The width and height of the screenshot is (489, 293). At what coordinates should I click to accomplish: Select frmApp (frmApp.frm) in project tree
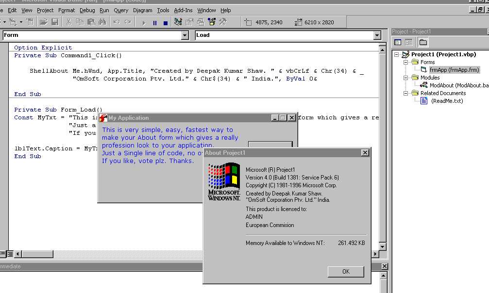pos(454,70)
